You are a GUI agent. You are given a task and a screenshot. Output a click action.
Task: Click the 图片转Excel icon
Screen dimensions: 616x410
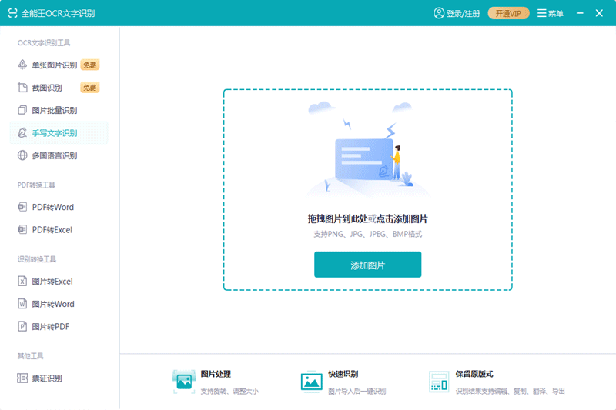22,282
